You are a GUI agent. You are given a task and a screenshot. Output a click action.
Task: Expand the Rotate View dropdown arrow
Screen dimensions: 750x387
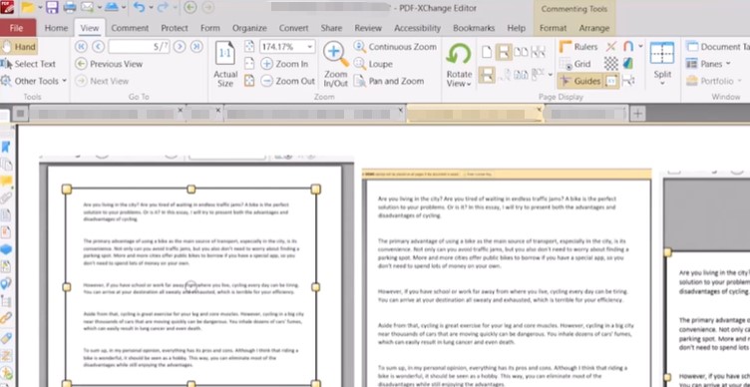[x=469, y=84]
